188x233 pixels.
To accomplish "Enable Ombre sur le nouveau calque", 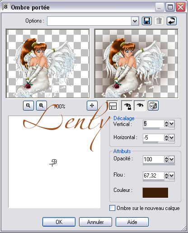I will (x=112, y=208).
